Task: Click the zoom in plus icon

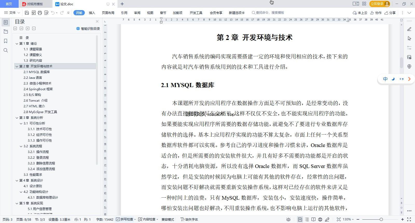Action: point(403,219)
